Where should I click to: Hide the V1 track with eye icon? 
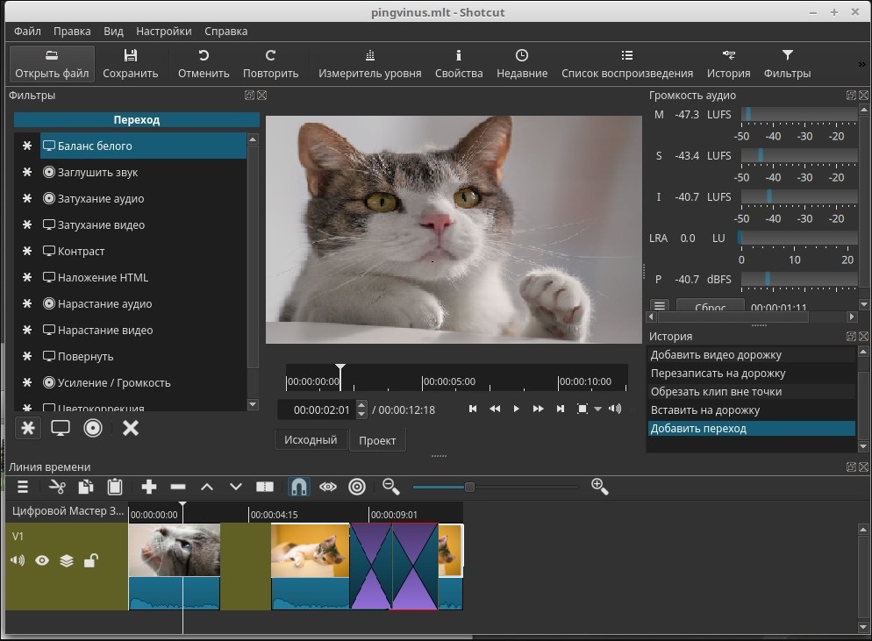pyautogui.click(x=42, y=561)
